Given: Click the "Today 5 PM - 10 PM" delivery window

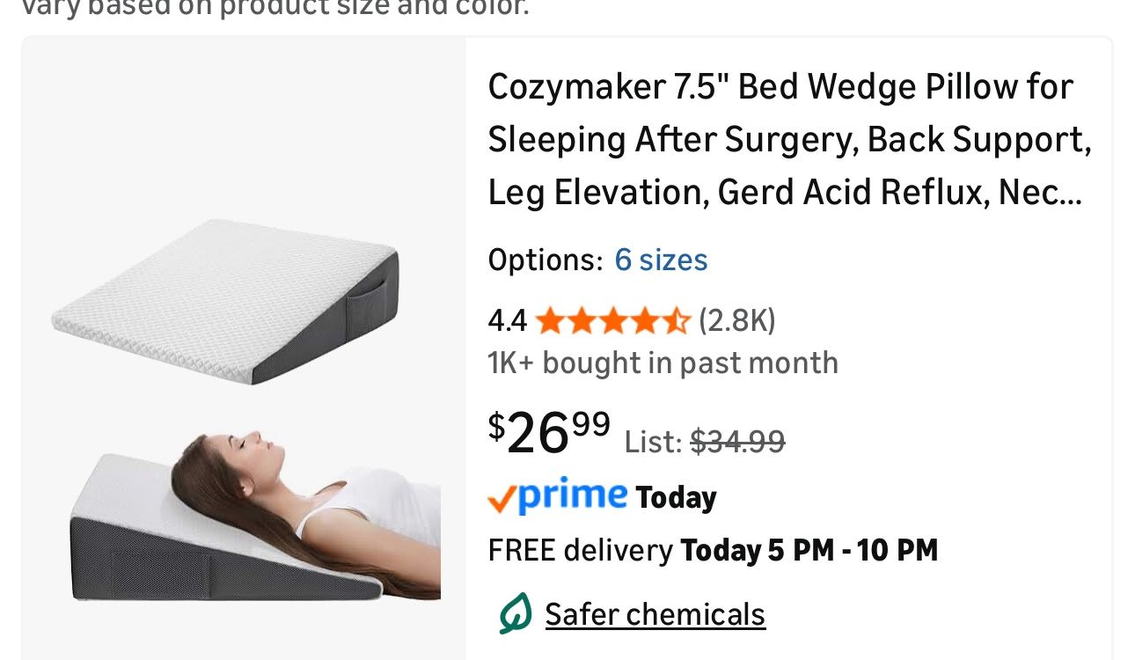Looking at the screenshot, I should tap(809, 551).
